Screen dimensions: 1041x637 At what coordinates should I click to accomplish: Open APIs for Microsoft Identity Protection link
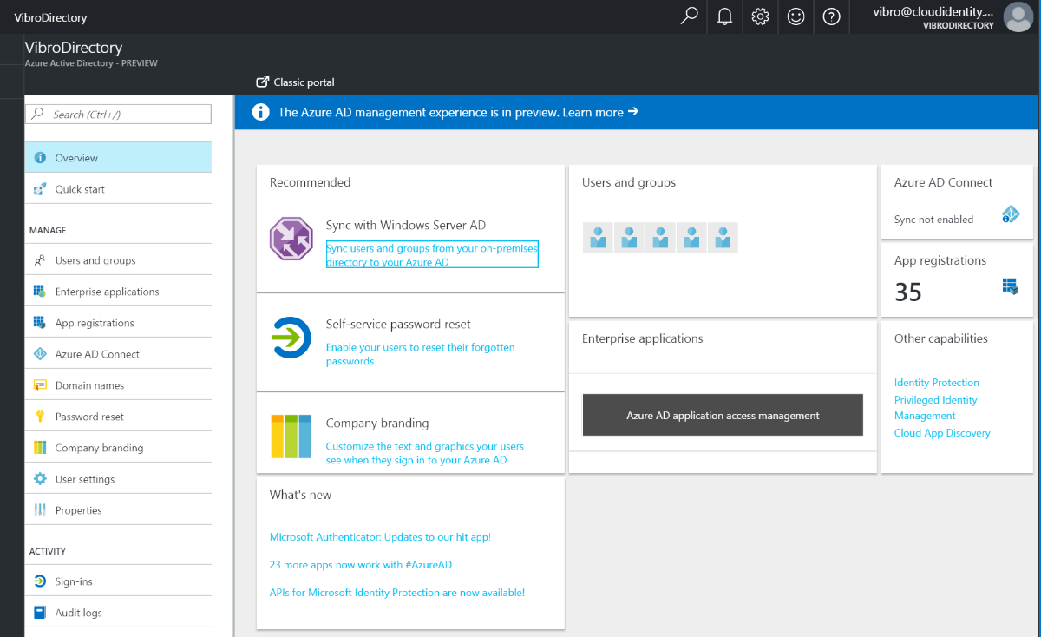coord(397,593)
